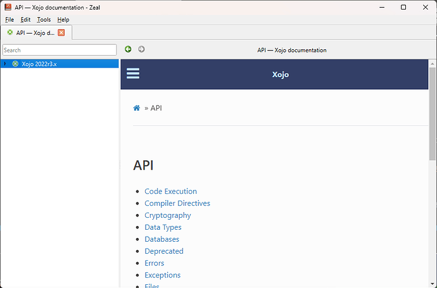437x288 pixels.
Task: Click the page title label in toolbar
Action: pyautogui.click(x=292, y=50)
